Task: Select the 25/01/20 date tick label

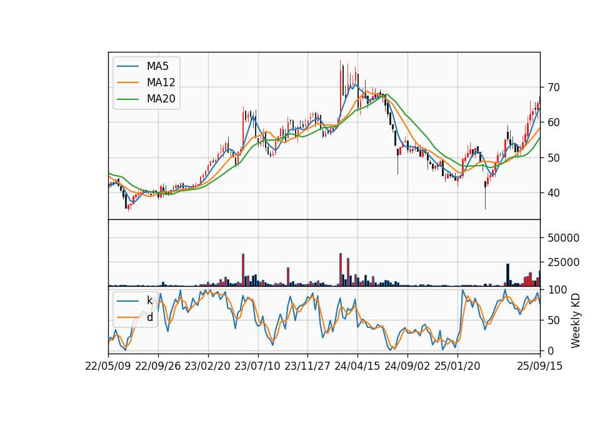Action: pyautogui.click(x=457, y=366)
